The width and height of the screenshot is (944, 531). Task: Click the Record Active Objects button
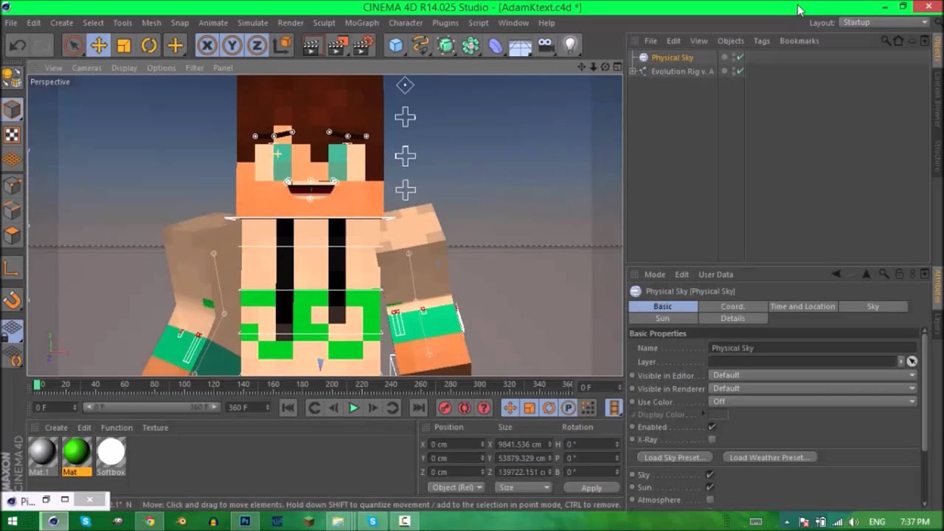click(445, 408)
